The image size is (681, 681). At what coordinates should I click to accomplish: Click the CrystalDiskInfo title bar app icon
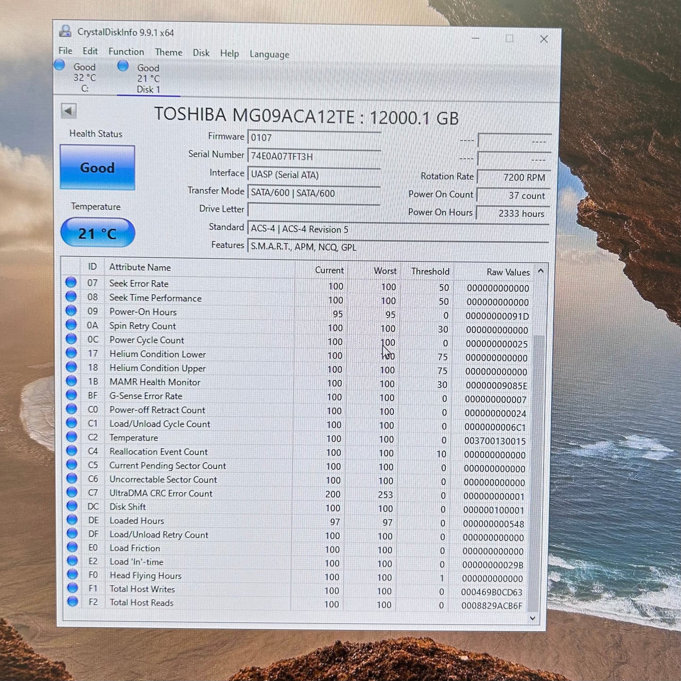tap(65, 32)
